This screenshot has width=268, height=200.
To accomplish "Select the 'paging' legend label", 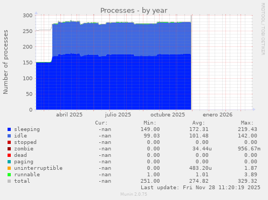I will [24, 162].
